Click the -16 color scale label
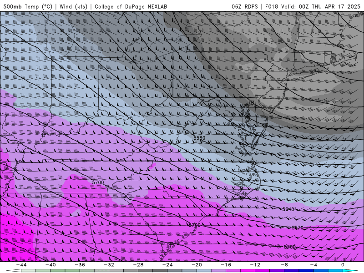364x273 pixels. click(x=226, y=265)
